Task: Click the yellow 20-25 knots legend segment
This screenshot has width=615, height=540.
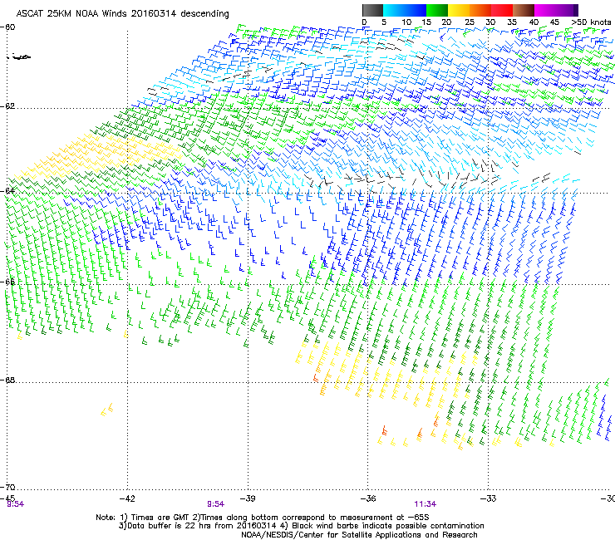Action: [459, 10]
